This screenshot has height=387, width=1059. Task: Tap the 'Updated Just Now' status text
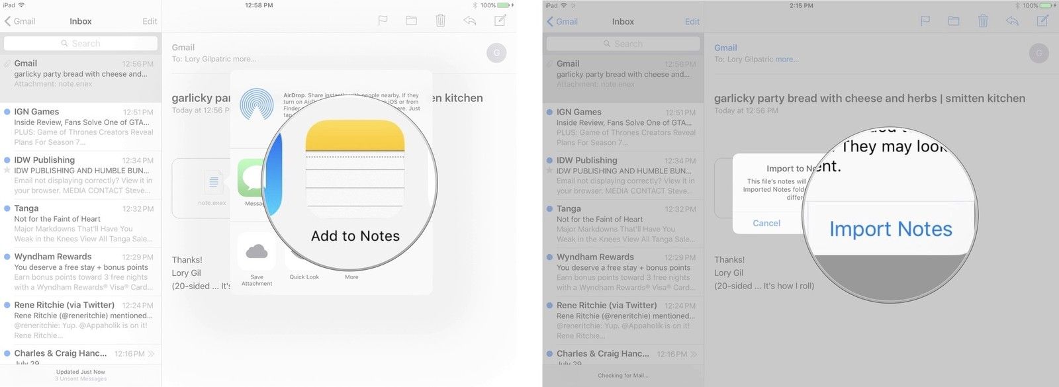(81, 372)
